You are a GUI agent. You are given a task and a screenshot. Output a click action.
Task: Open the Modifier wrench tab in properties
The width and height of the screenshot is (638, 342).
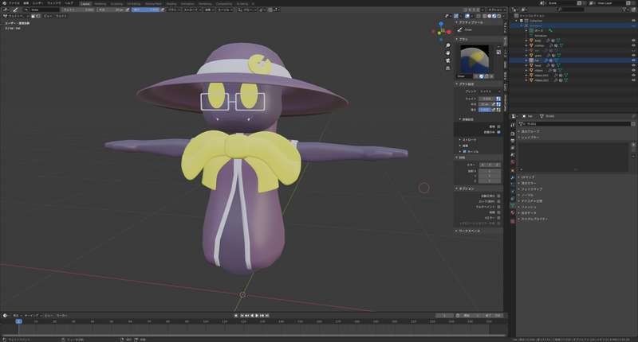tap(512, 169)
